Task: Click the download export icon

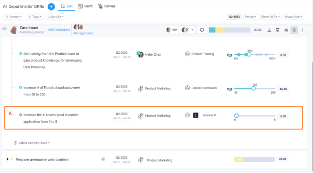Action: [x=269, y=30]
